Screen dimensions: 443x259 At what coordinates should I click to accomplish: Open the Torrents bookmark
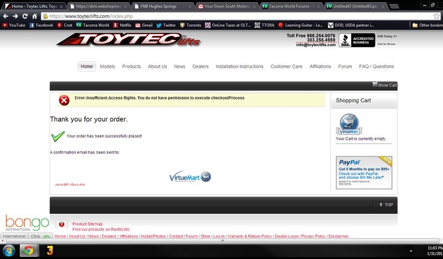tap(190, 25)
